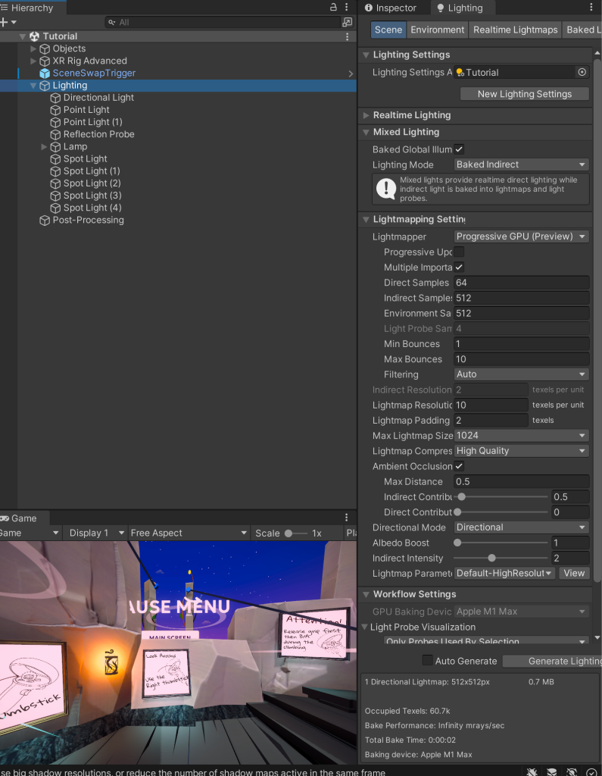Click the Generate Lighting button
This screenshot has width=602, height=776.
[552, 661]
